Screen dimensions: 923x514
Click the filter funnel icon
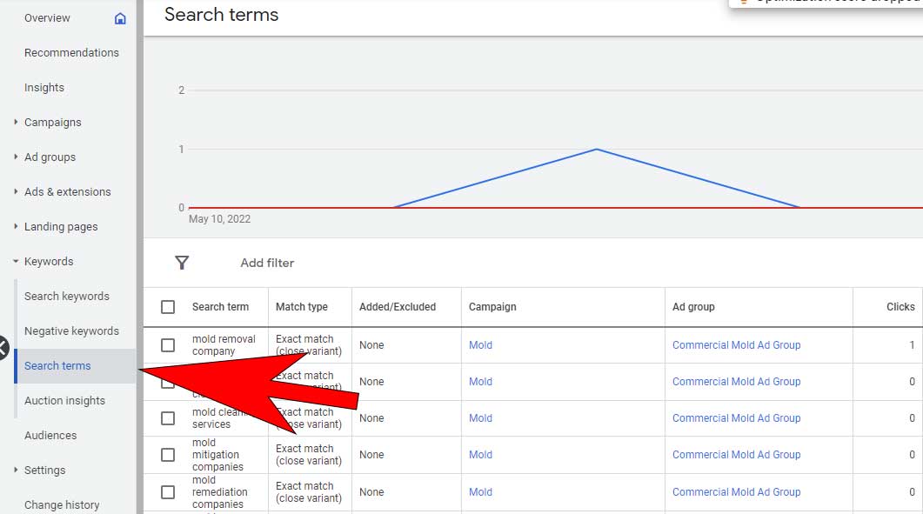pyautogui.click(x=182, y=263)
